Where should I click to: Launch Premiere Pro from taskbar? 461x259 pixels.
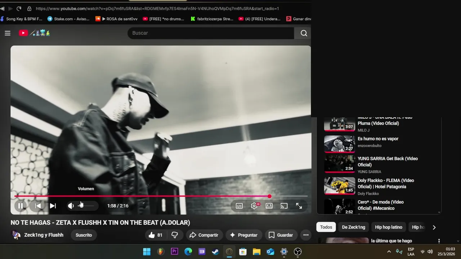pos(174,251)
